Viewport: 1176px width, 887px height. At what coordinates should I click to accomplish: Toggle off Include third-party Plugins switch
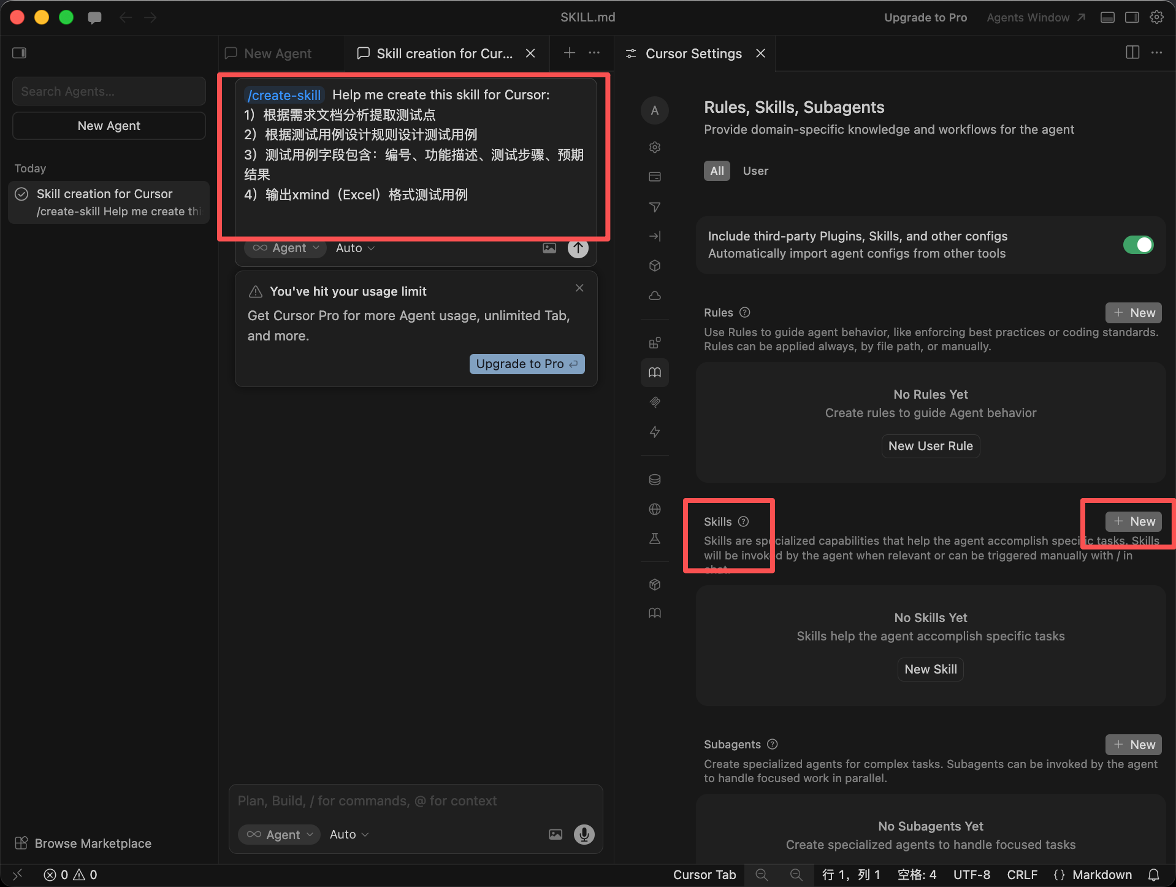click(x=1138, y=245)
